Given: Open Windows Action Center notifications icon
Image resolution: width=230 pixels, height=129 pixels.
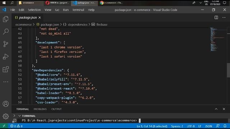Looking at the screenshot, I should [x=224, y=3].
